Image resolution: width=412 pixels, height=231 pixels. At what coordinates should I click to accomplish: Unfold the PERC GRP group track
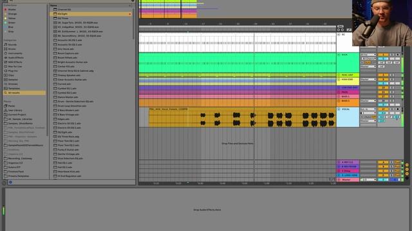[339, 75]
